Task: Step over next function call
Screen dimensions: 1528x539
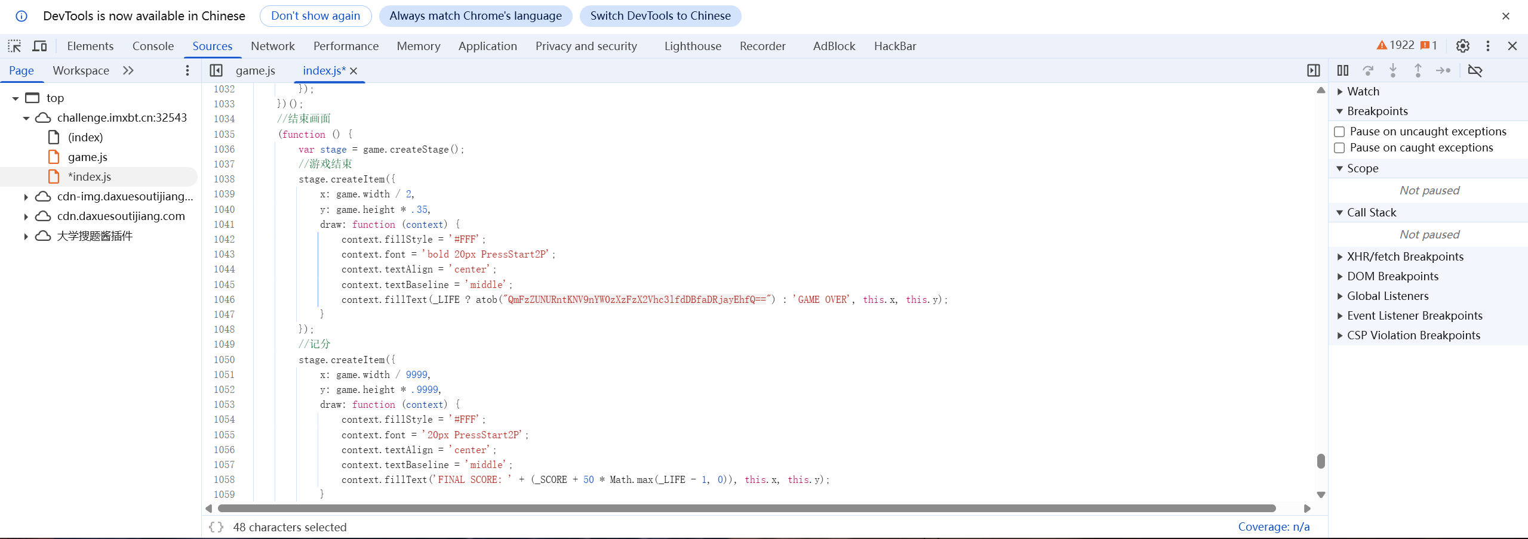Action: point(1368,70)
